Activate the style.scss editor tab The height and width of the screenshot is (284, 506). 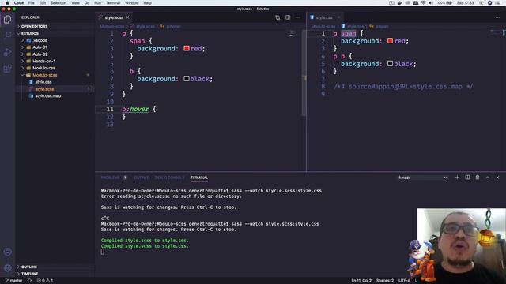(114, 17)
